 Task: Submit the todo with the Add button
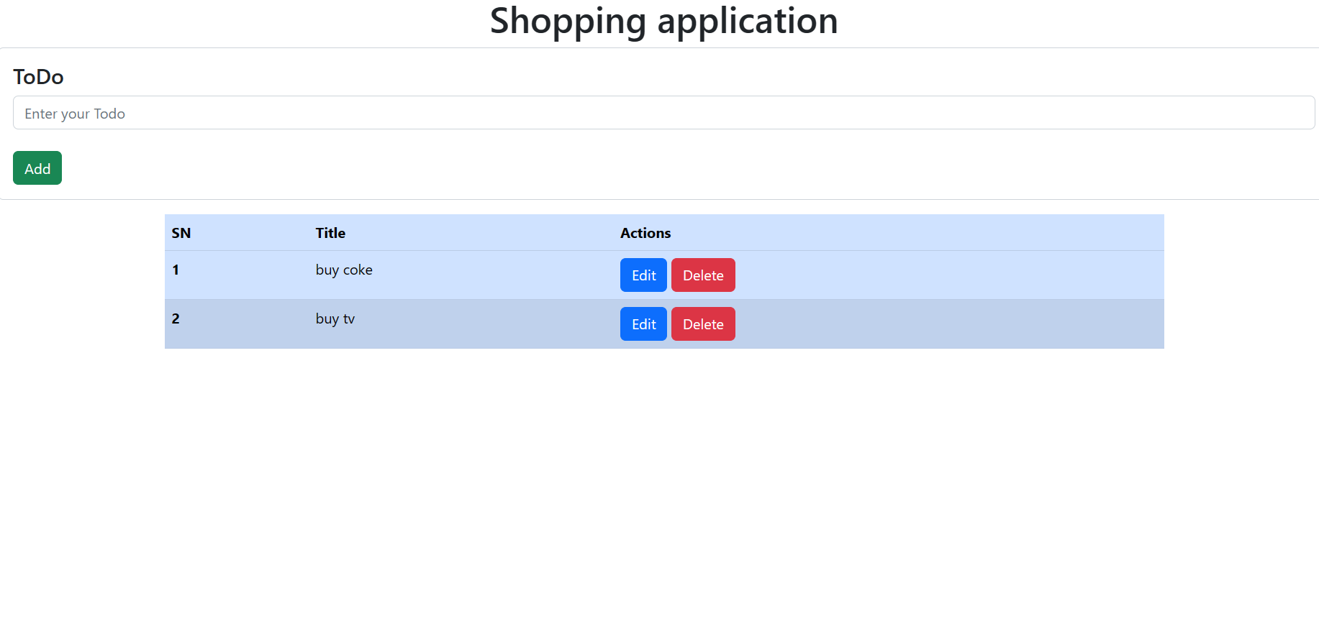37,168
